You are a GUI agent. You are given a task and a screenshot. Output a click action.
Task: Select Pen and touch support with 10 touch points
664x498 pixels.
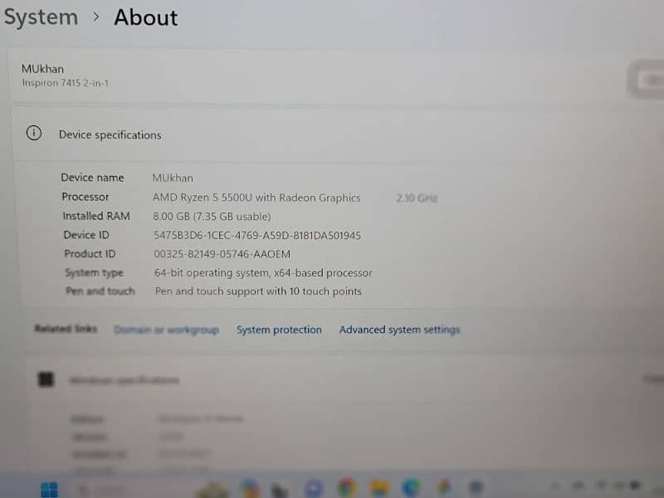point(258,291)
